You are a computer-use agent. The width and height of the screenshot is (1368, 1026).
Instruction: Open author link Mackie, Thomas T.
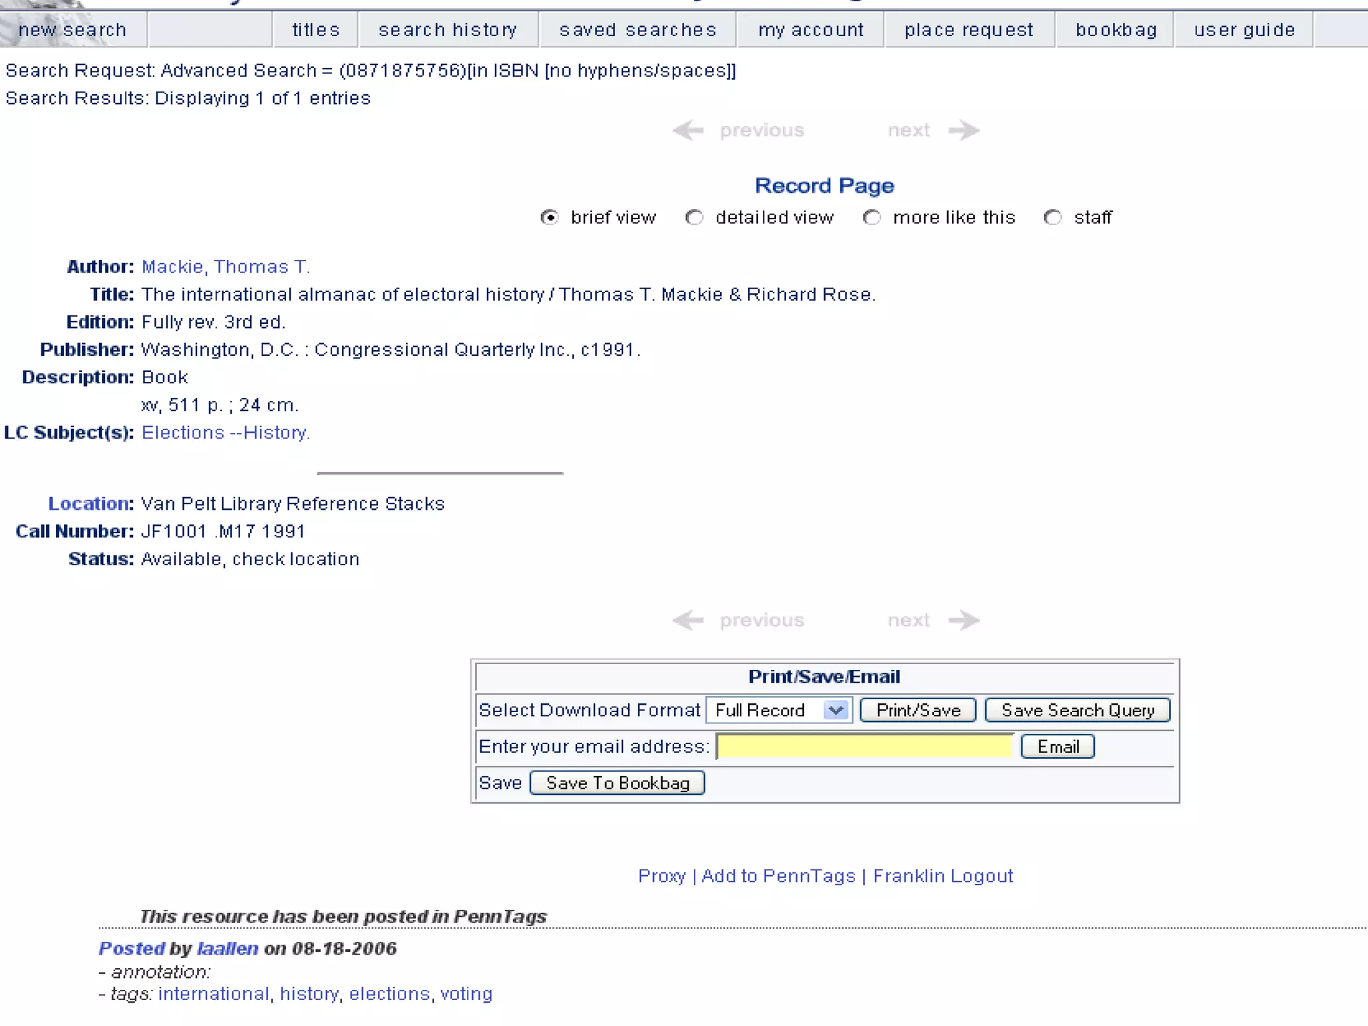(x=225, y=267)
